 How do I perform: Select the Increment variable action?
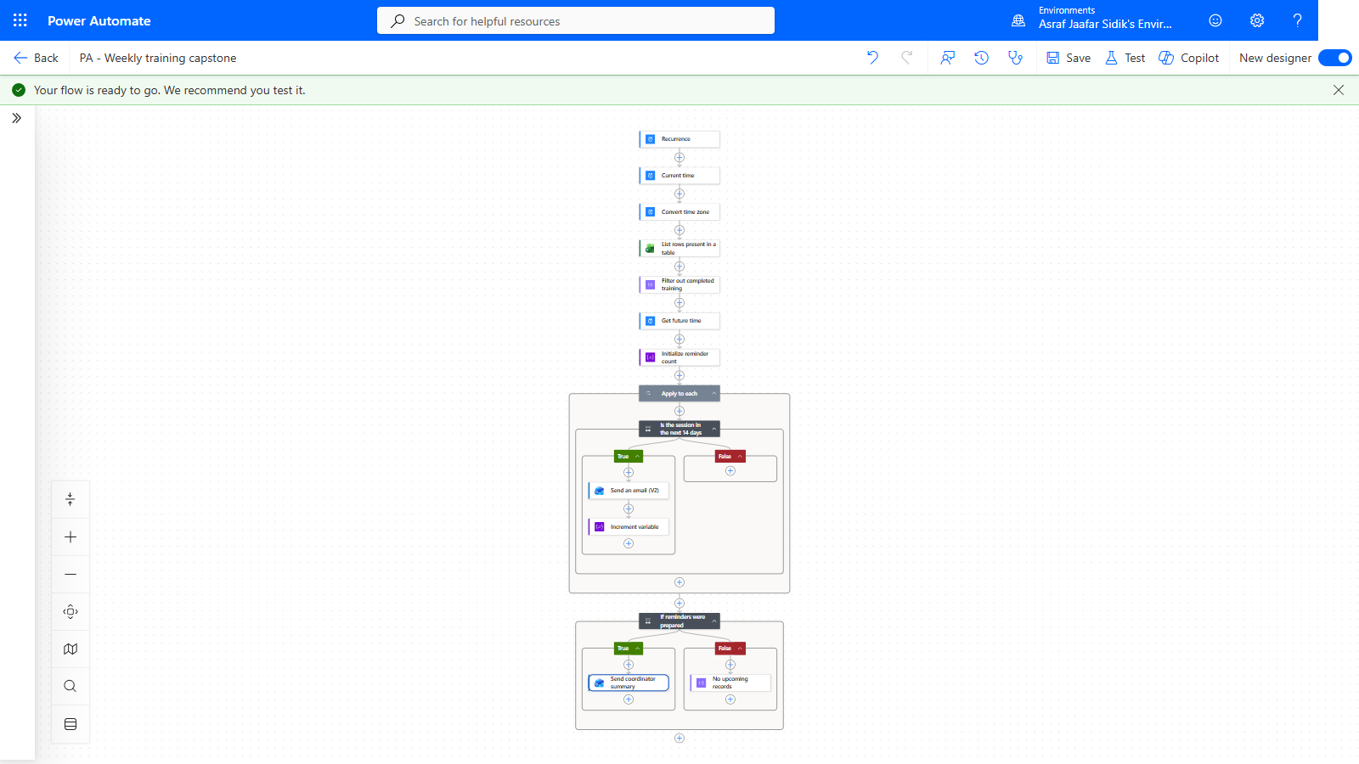point(629,527)
